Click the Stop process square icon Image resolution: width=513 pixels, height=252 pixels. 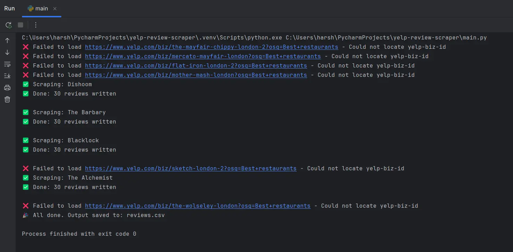[20, 25]
